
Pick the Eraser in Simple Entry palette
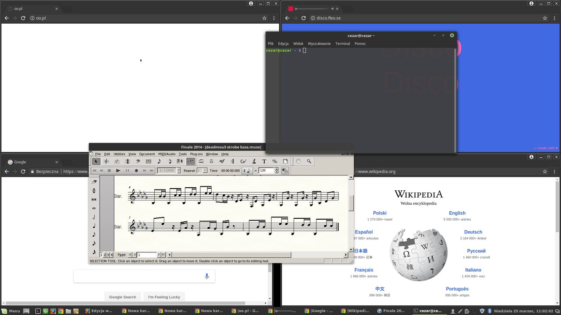(94, 182)
